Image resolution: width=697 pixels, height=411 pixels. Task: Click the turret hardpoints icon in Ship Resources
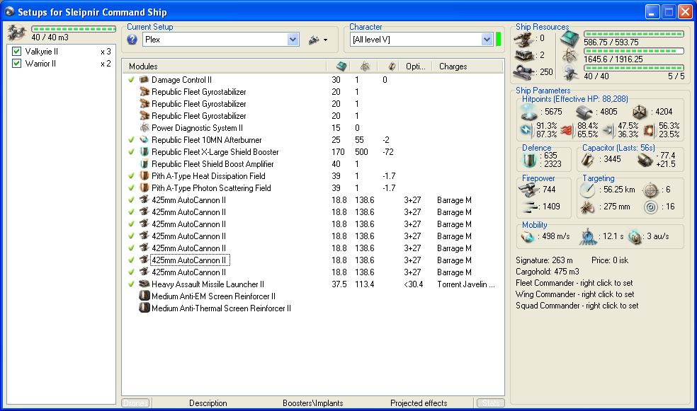pos(523,39)
